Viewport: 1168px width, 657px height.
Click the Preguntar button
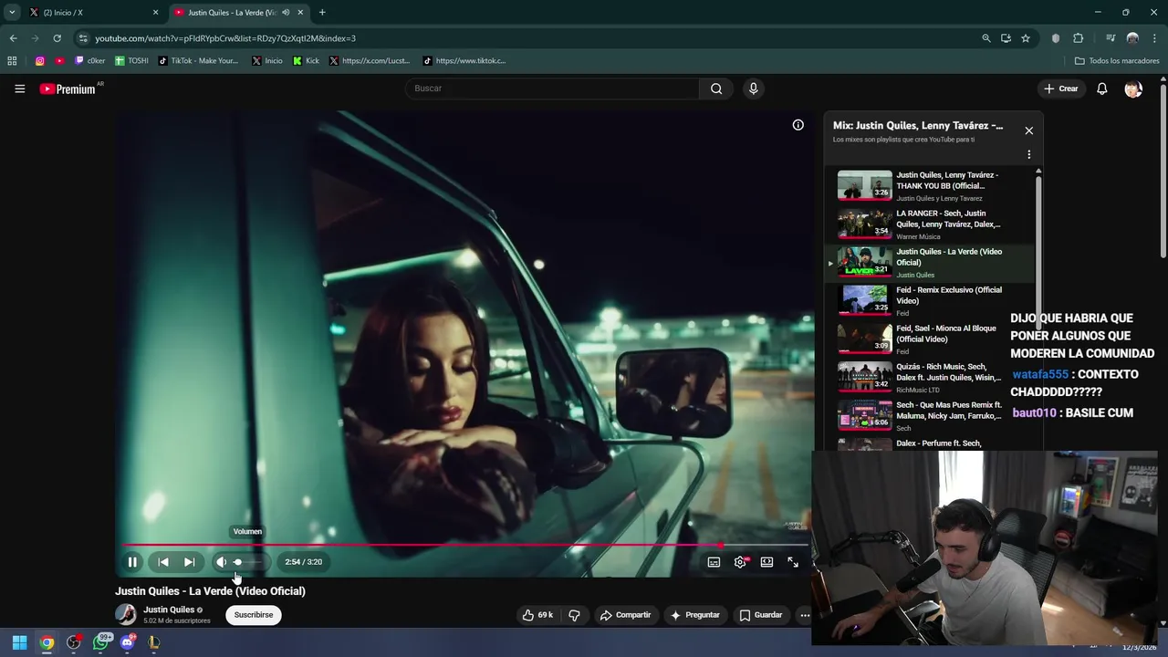(x=695, y=615)
